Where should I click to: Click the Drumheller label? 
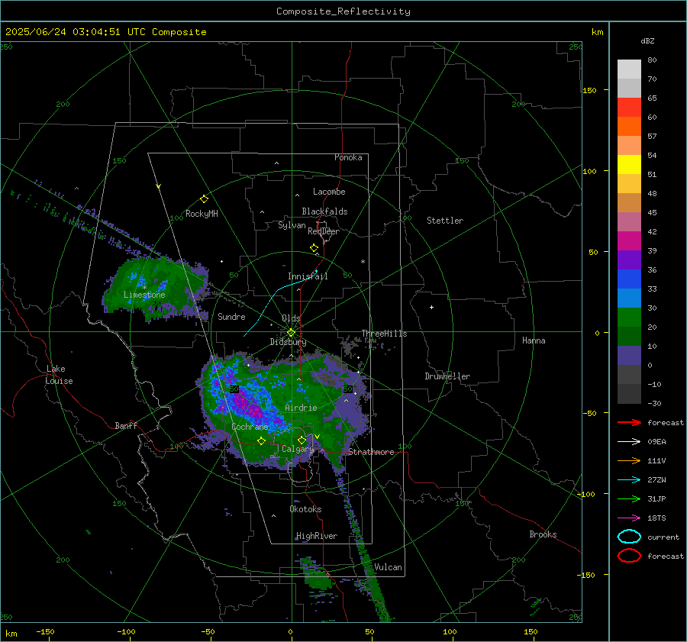(x=447, y=376)
